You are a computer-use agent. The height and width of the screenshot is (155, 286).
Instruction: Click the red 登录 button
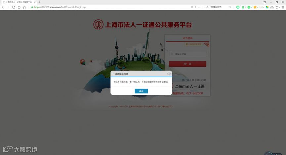[187, 64]
